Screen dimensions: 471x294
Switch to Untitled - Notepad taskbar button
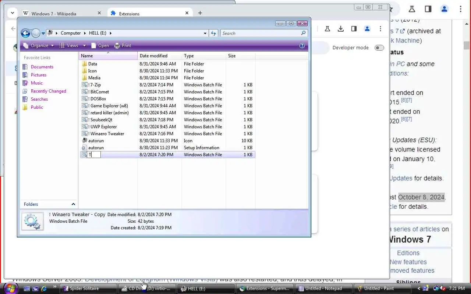tap(324, 288)
